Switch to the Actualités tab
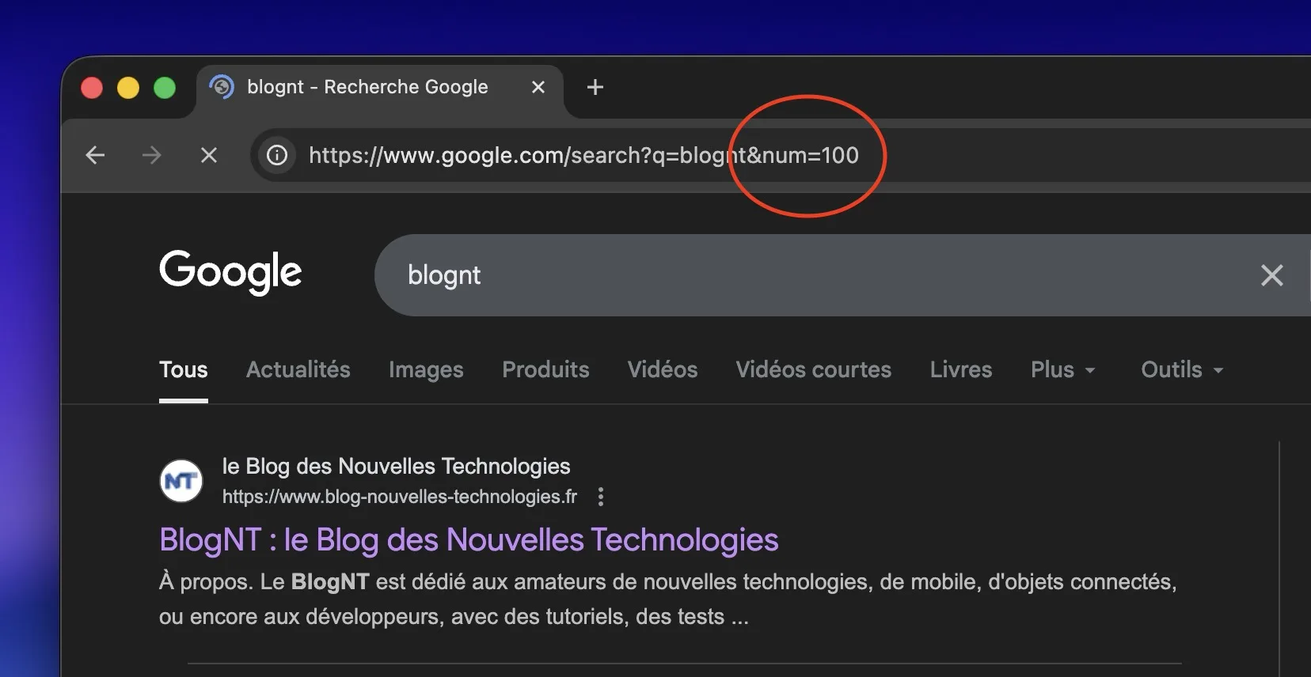Screen dimensions: 1311x677 click(x=298, y=369)
